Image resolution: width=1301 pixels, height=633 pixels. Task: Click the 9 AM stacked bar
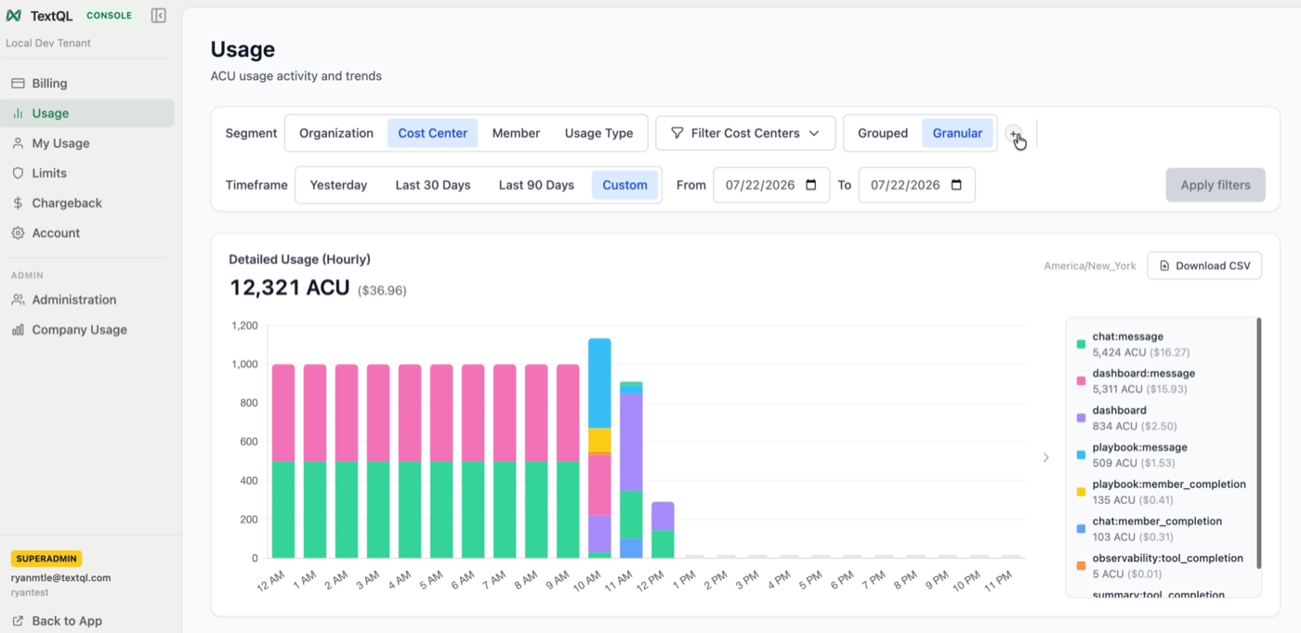click(x=568, y=461)
